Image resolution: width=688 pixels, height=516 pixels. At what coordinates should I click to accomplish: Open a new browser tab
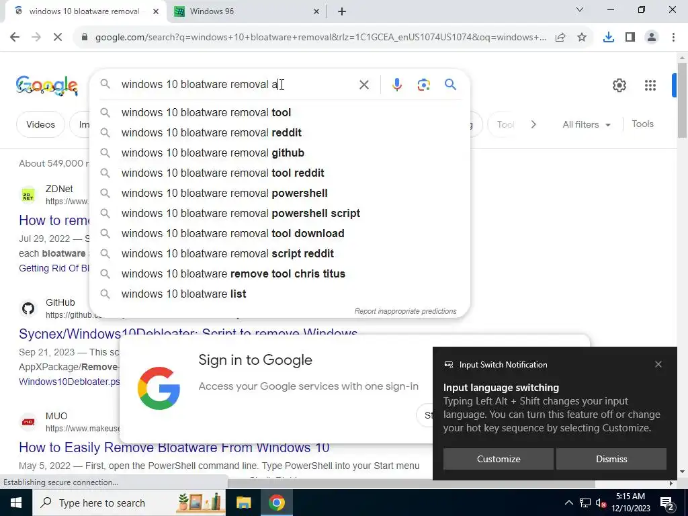342,11
